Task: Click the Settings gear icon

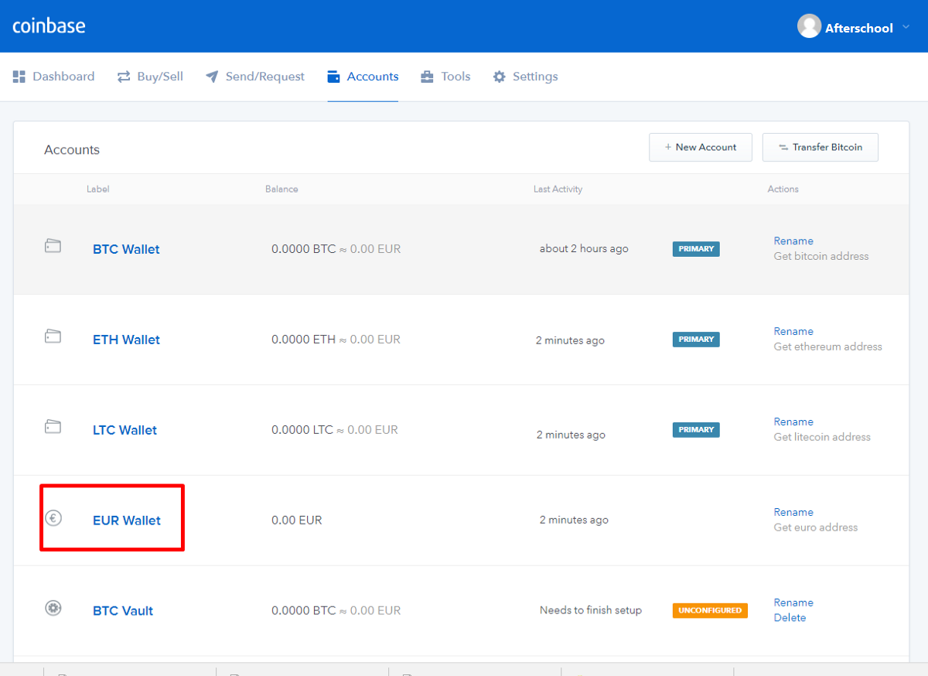Action: tap(500, 77)
